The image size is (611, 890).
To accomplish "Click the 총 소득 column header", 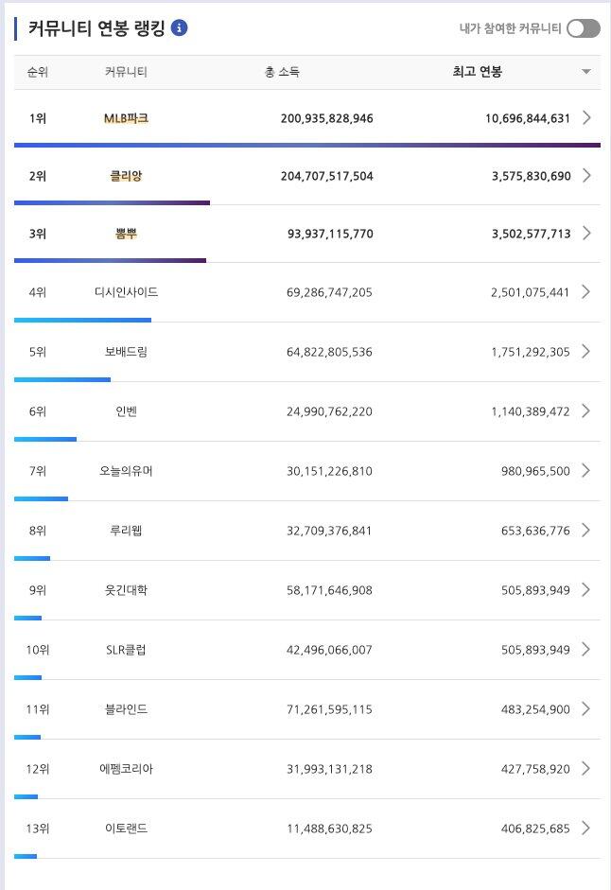I will pyautogui.click(x=282, y=72).
